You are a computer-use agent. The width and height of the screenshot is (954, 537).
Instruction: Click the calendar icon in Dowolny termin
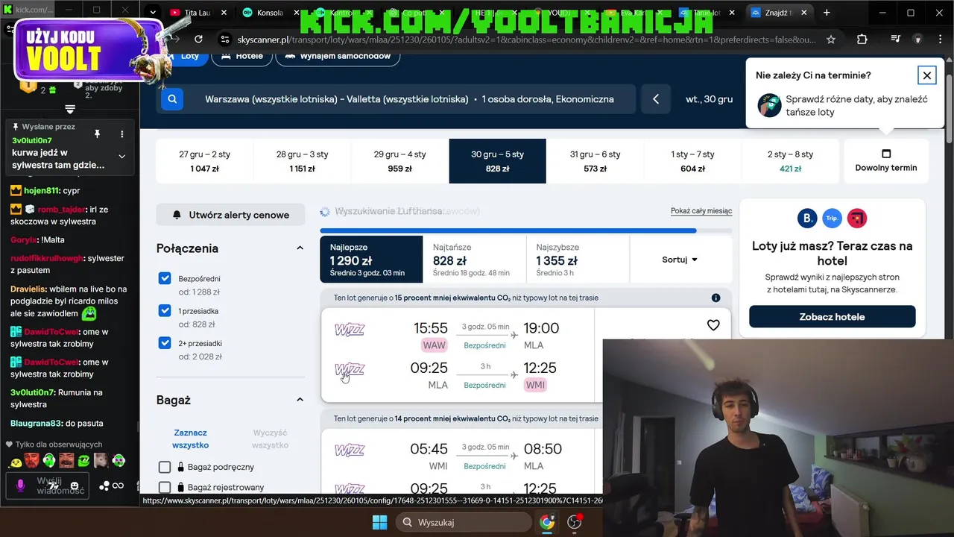pyautogui.click(x=886, y=154)
